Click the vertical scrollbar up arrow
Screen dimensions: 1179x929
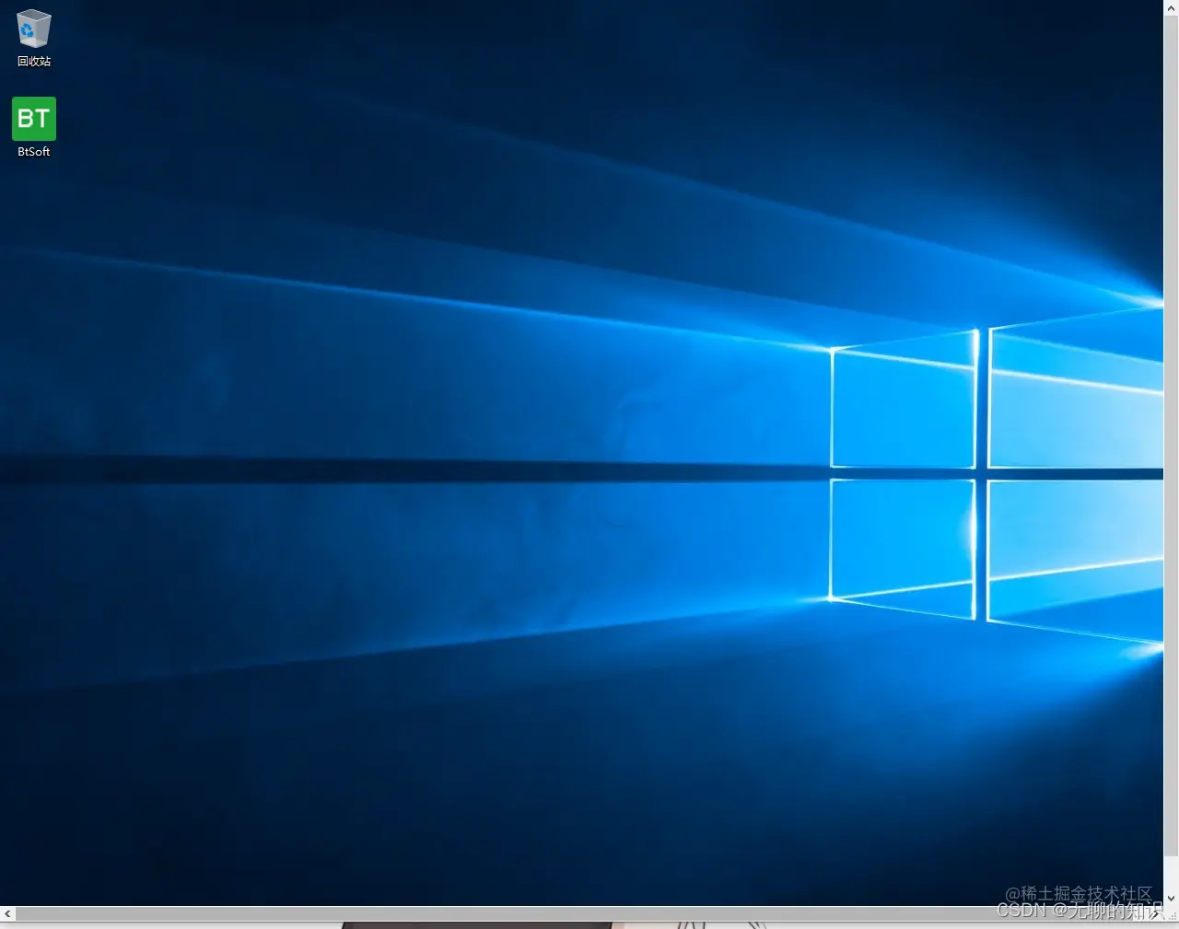[x=1171, y=8]
